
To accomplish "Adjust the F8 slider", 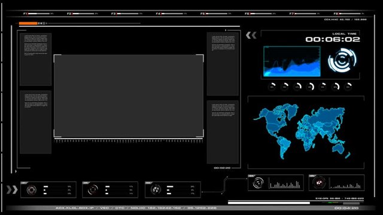I will [x=349, y=14].
